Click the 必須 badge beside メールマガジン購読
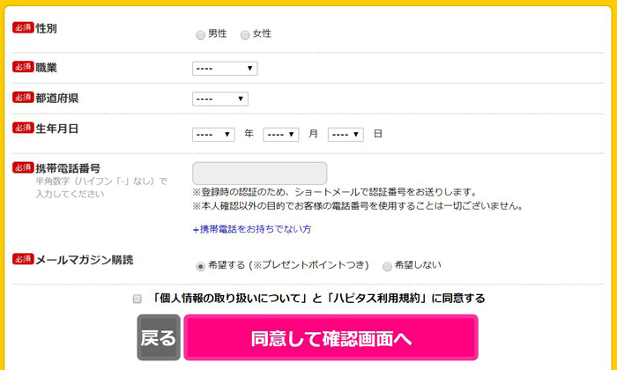Viewport: 617px width, 370px height. (23, 259)
